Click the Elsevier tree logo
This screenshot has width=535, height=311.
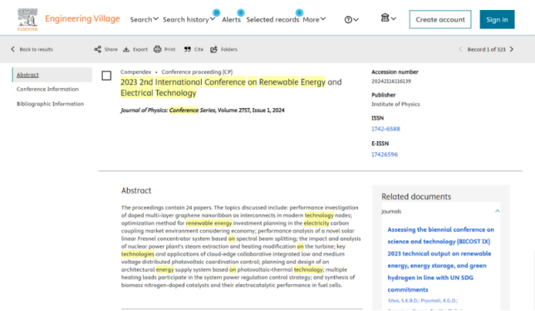[27, 19]
